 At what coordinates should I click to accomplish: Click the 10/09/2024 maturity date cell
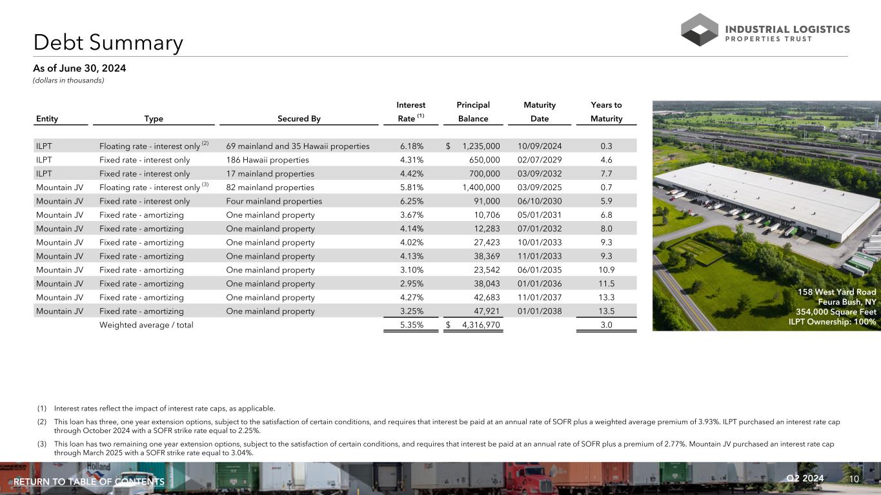coord(539,146)
